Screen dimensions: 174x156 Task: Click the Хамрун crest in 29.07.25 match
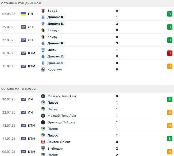tap(43, 30)
